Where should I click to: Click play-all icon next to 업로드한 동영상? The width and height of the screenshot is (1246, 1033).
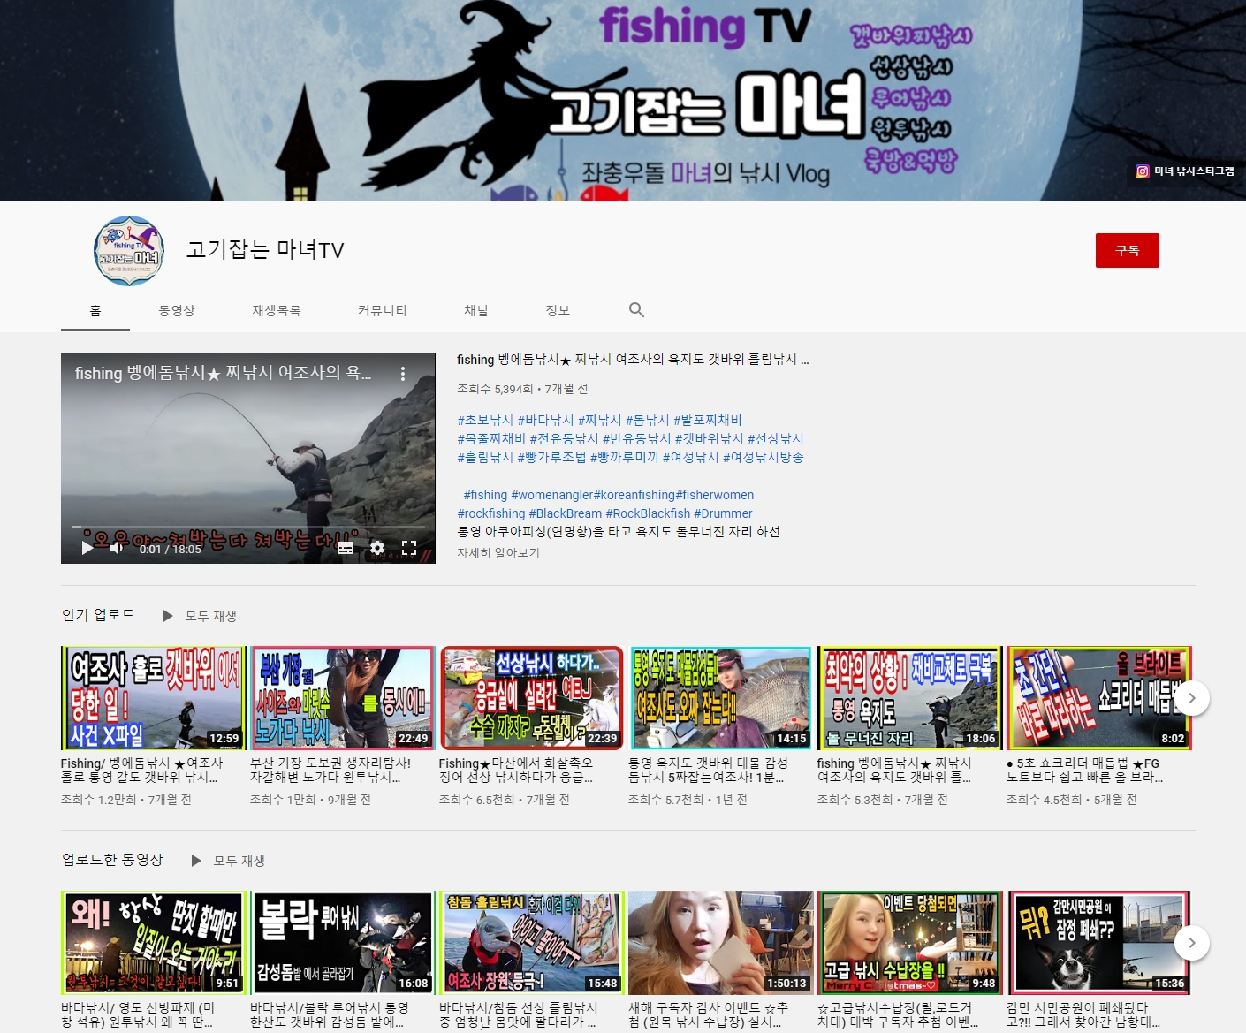[x=196, y=861]
